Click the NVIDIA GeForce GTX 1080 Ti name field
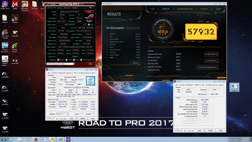Image resolution: width=252 pixels, height=142 pixels. pos(70,11)
